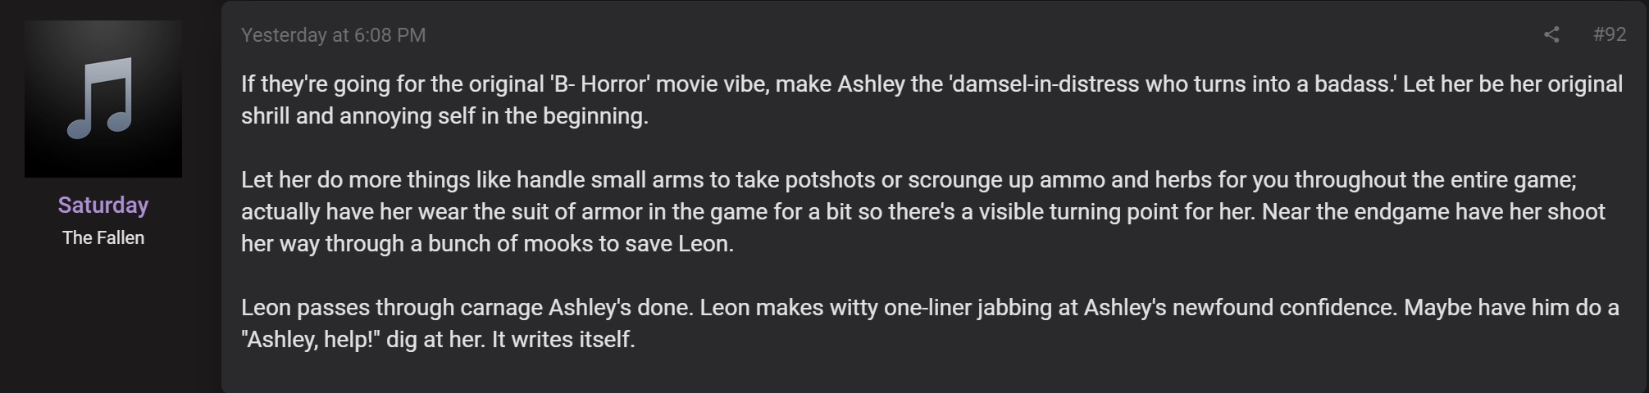Click the music note avatar image

coord(103,99)
